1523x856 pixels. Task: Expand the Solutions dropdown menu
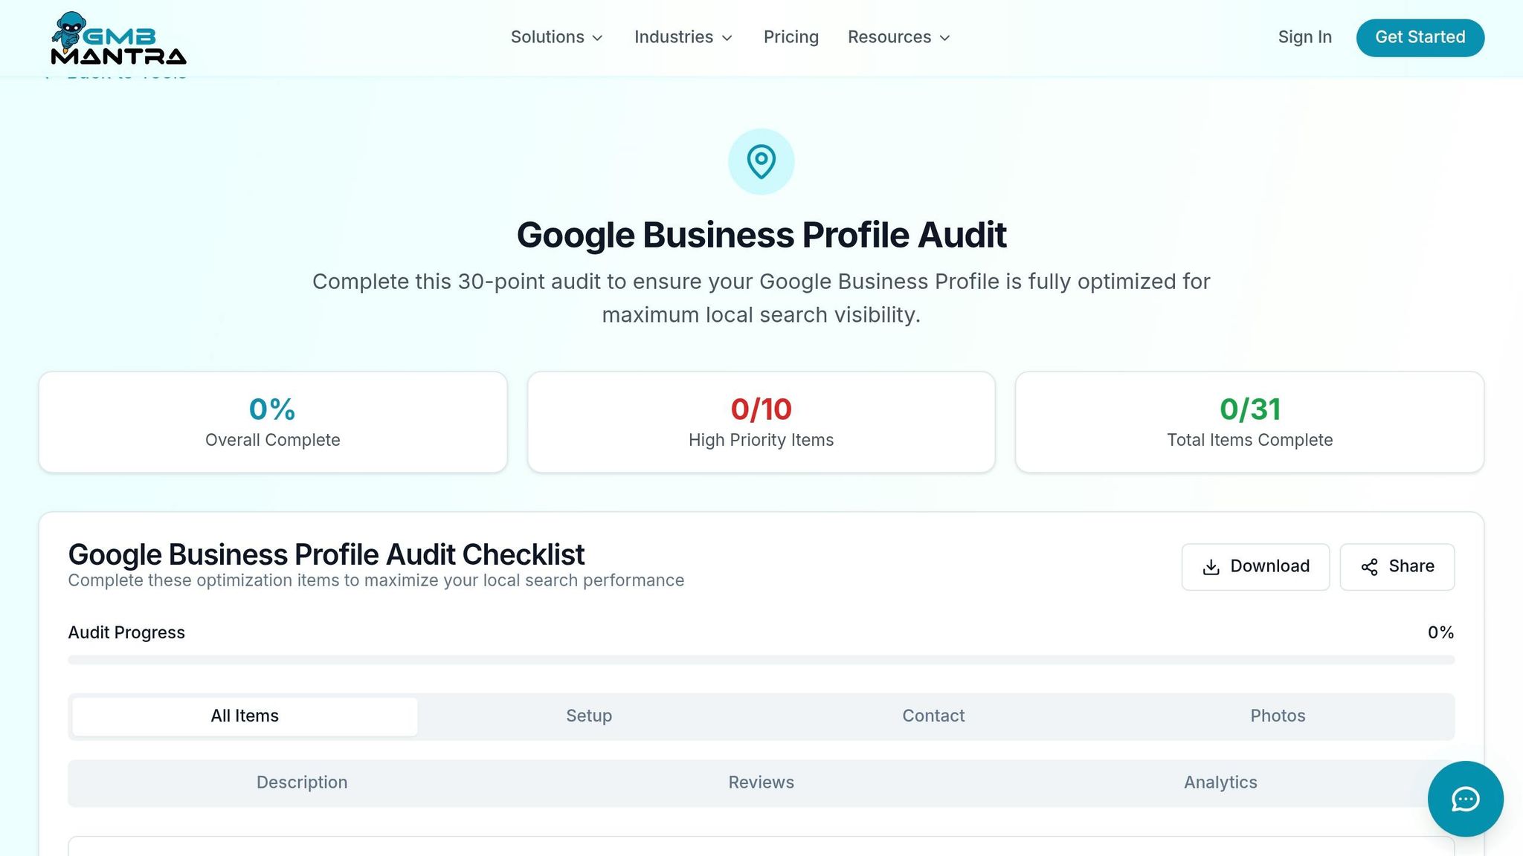point(556,37)
